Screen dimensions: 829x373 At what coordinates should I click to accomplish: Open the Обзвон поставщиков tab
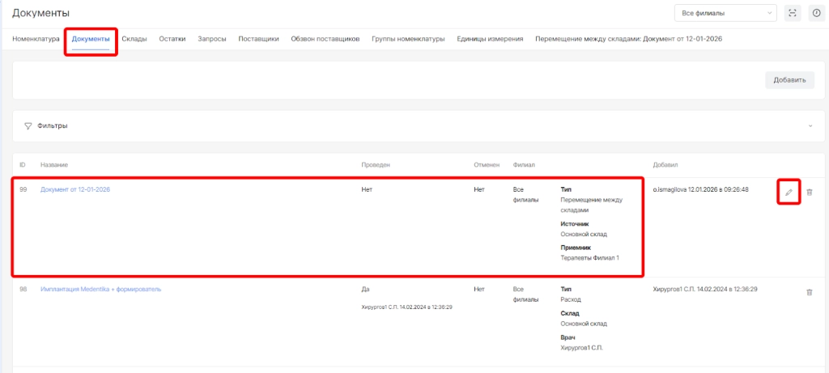coord(325,39)
